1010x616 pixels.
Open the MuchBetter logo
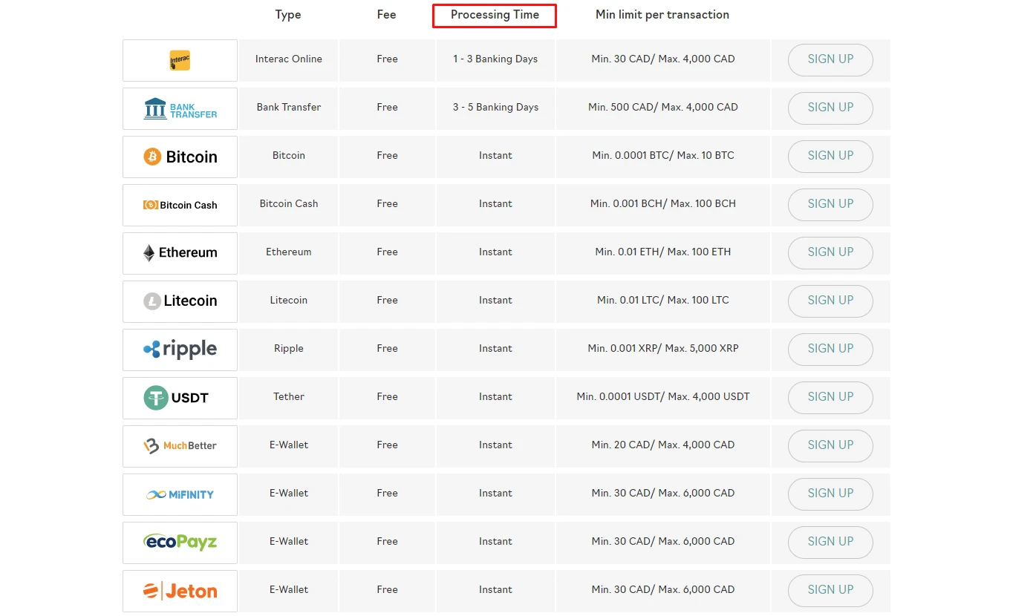pyautogui.click(x=180, y=446)
